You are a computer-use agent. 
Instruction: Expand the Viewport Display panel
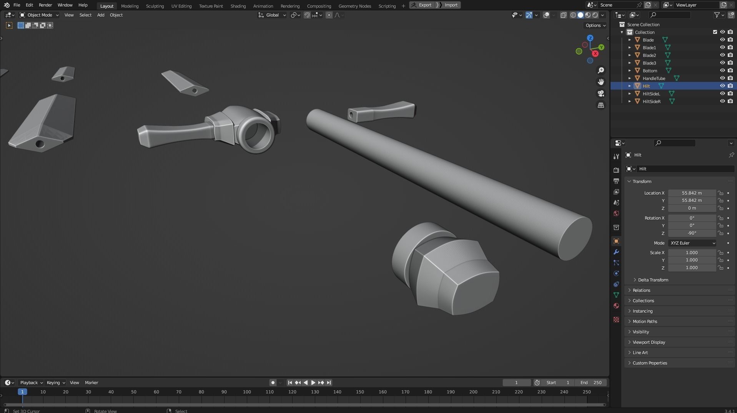click(649, 342)
